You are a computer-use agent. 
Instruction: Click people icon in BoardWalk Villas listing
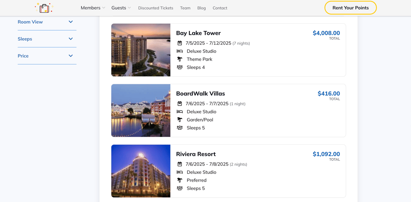click(180, 128)
